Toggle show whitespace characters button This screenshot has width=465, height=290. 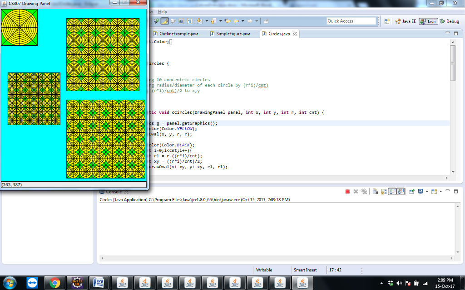pos(189,21)
